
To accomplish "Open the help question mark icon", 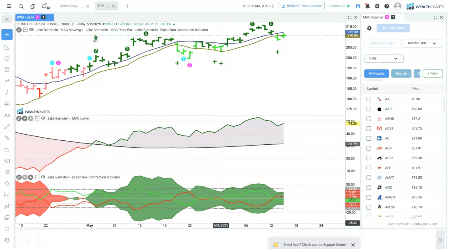I will pyautogui.click(x=387, y=6).
